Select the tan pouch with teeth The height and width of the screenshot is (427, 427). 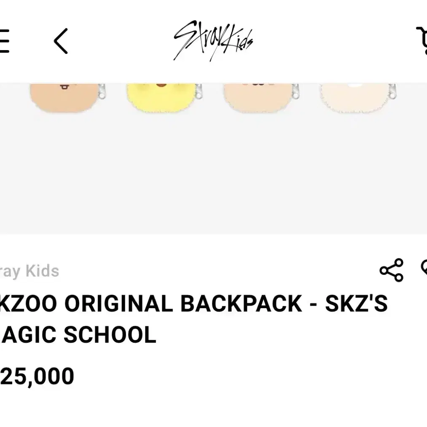[x=64, y=97]
